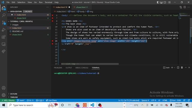Split the editor to the right
This screenshot has width=192, height=108.
pos(185,7)
